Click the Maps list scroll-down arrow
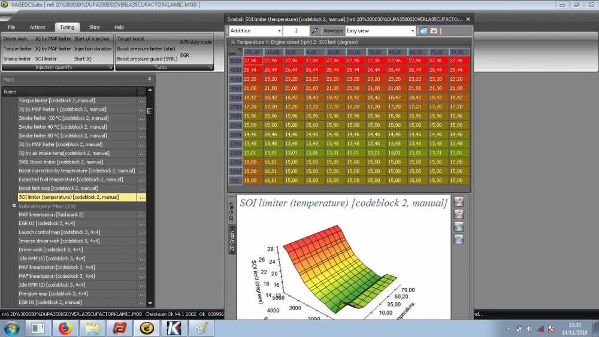599x337 pixels. coord(150,303)
